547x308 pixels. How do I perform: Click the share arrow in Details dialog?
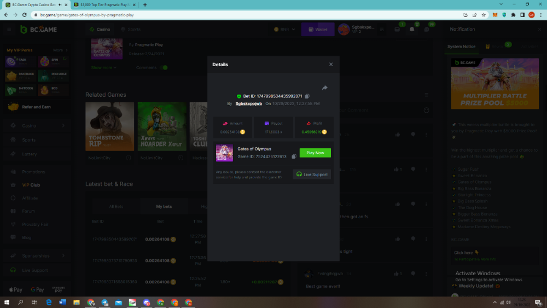pos(324,88)
